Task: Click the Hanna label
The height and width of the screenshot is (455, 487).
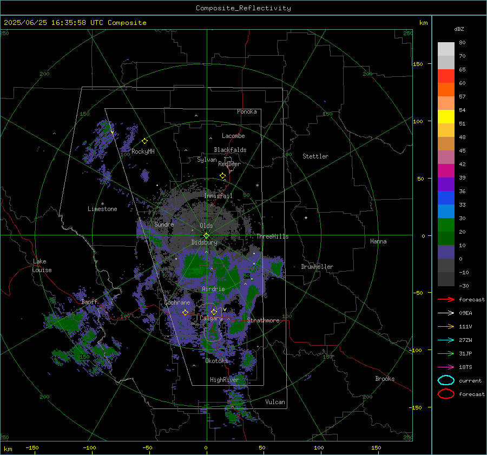Action: click(378, 241)
